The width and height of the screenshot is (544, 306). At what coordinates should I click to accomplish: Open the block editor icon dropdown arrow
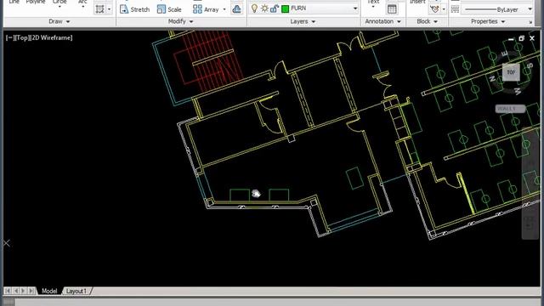444,9
